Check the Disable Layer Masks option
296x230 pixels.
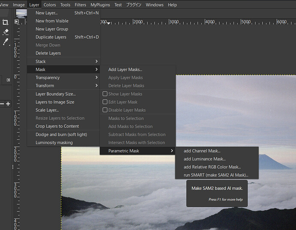tap(105, 110)
